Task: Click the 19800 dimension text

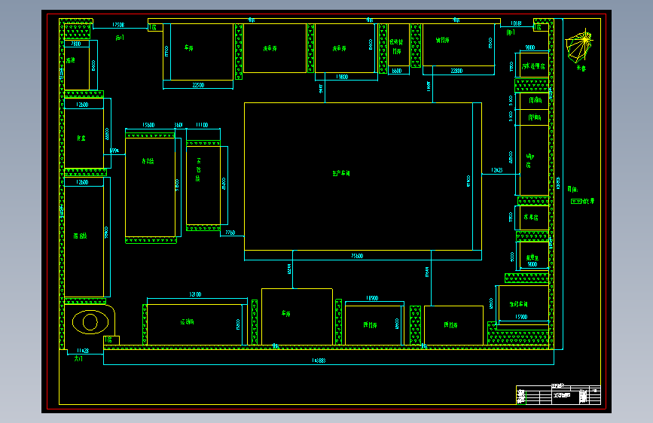Action: [x=342, y=77]
